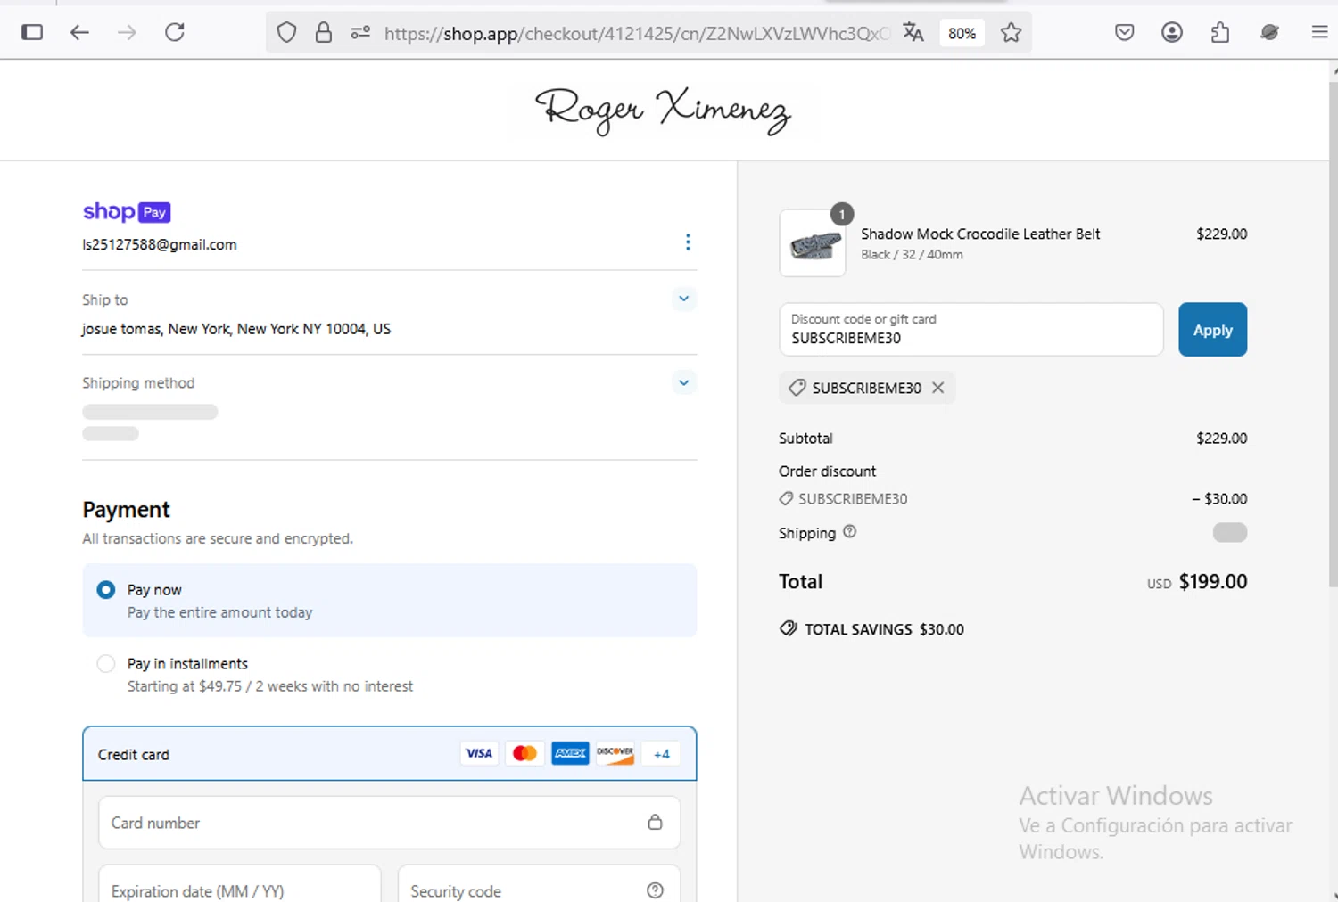Click the ls25127588@gmail.com email text
Image resolution: width=1338 pixels, height=902 pixels.
[x=160, y=244]
